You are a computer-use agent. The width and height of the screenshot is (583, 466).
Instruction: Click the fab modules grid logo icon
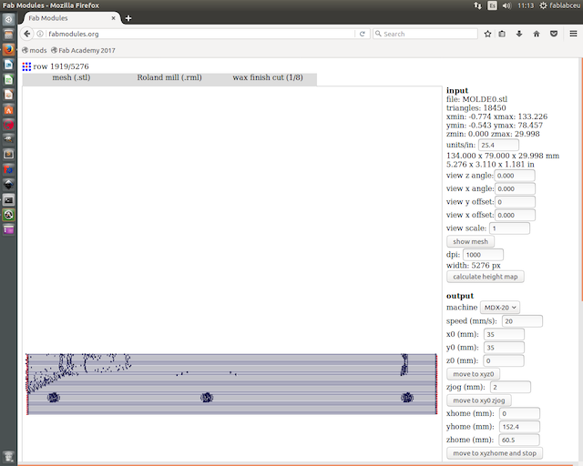point(26,66)
